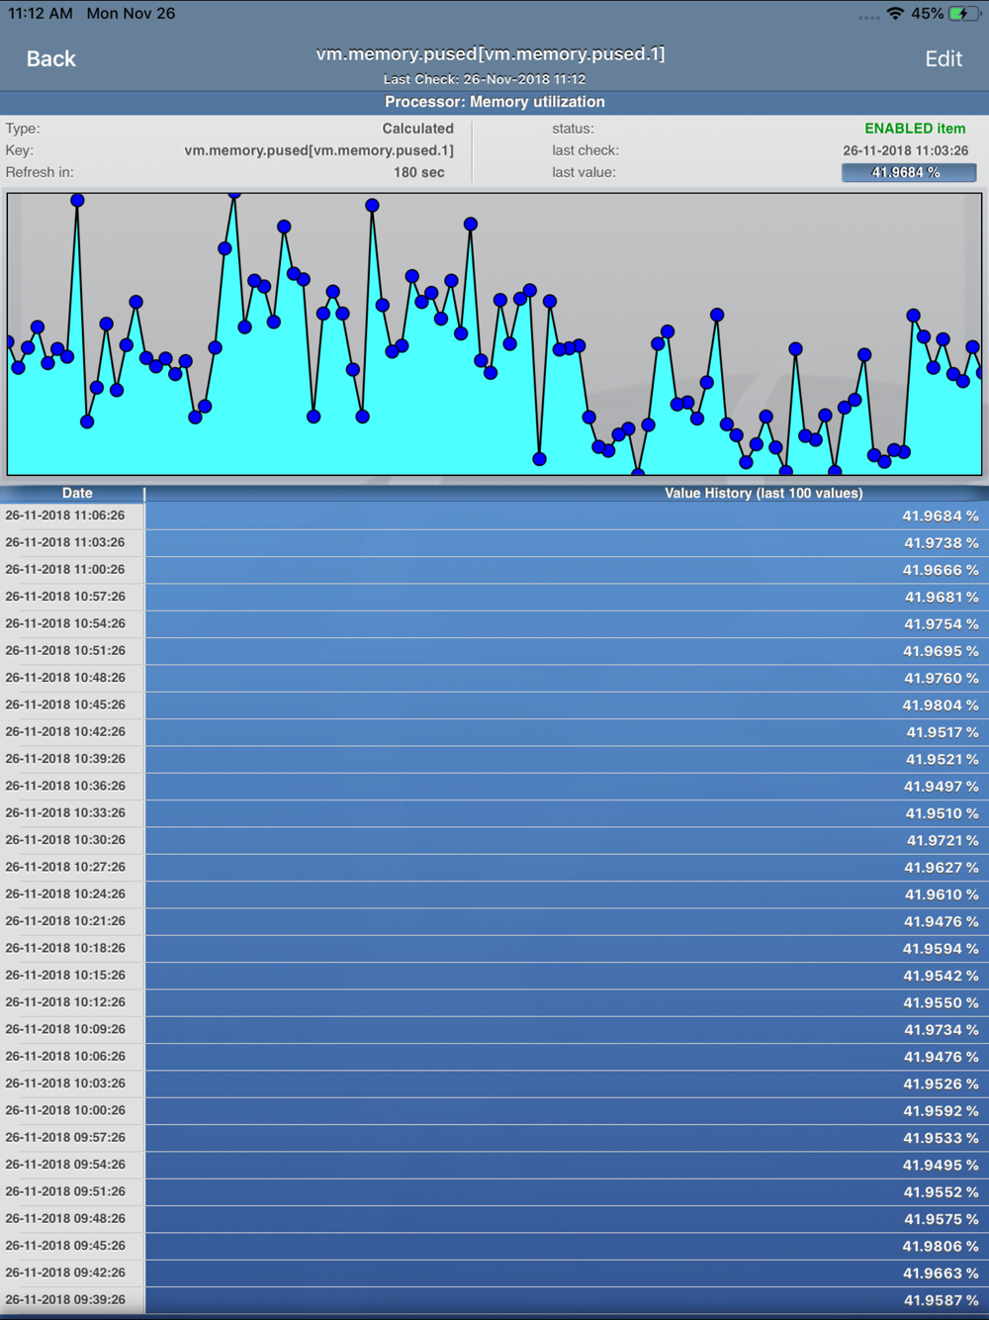Click value 41.9806 %
This screenshot has height=1320, width=989.
click(x=941, y=1246)
